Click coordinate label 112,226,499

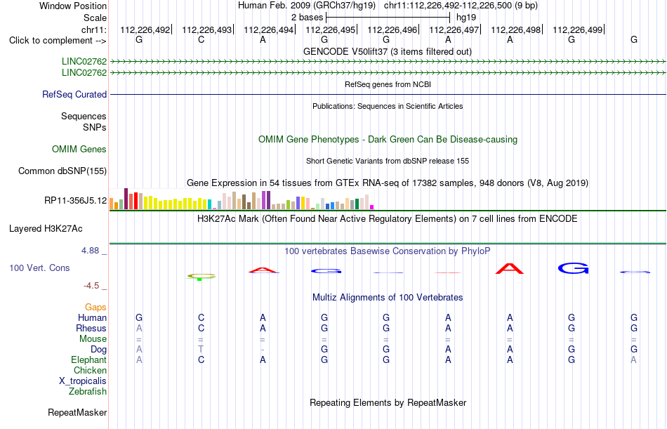pos(578,29)
